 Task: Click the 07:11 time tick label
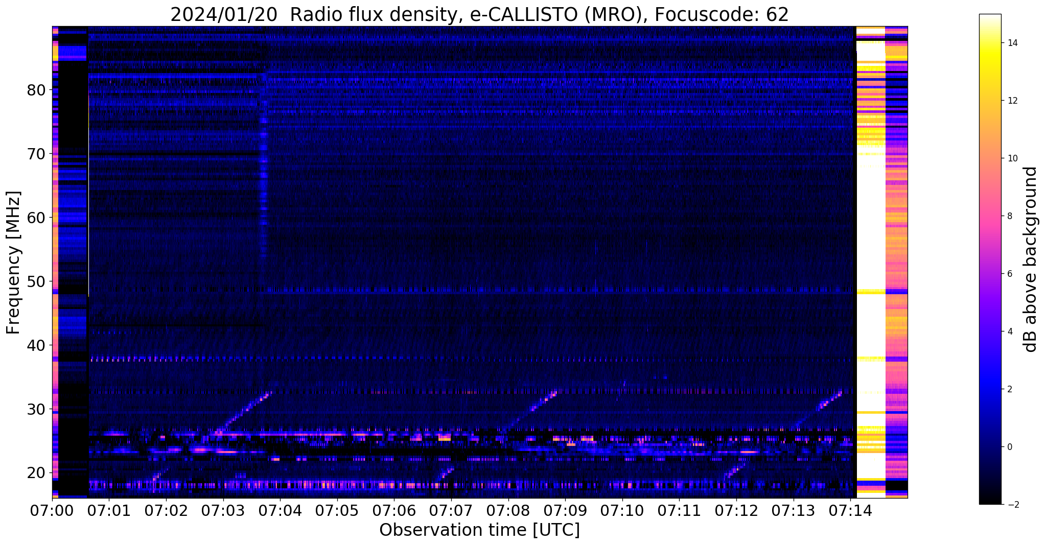[x=679, y=510]
